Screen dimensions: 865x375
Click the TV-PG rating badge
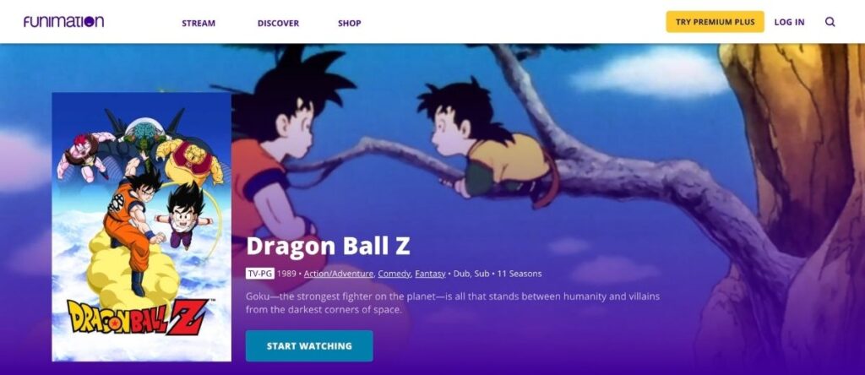tap(260, 274)
